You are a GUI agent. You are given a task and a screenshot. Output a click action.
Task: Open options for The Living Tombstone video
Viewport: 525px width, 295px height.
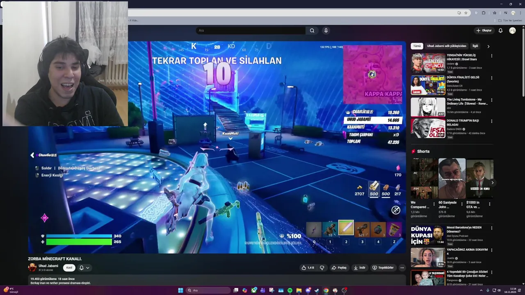click(491, 100)
